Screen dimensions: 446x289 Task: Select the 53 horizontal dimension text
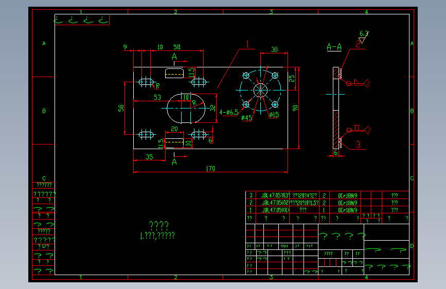pyautogui.click(x=157, y=97)
